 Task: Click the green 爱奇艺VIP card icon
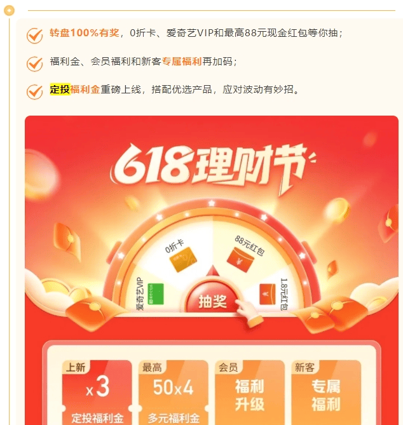pyautogui.click(x=155, y=293)
